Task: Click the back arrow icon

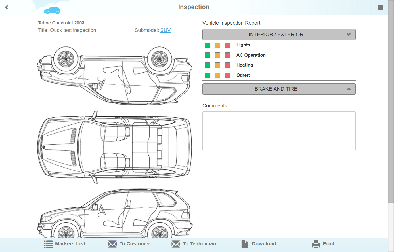Action: 7,7
